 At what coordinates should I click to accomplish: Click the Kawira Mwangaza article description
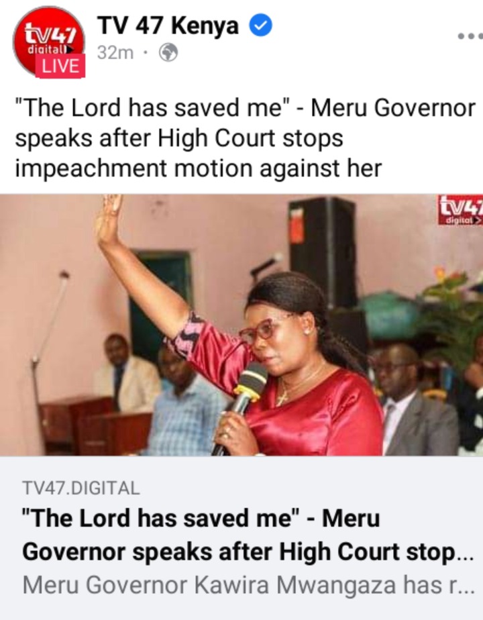(x=248, y=585)
